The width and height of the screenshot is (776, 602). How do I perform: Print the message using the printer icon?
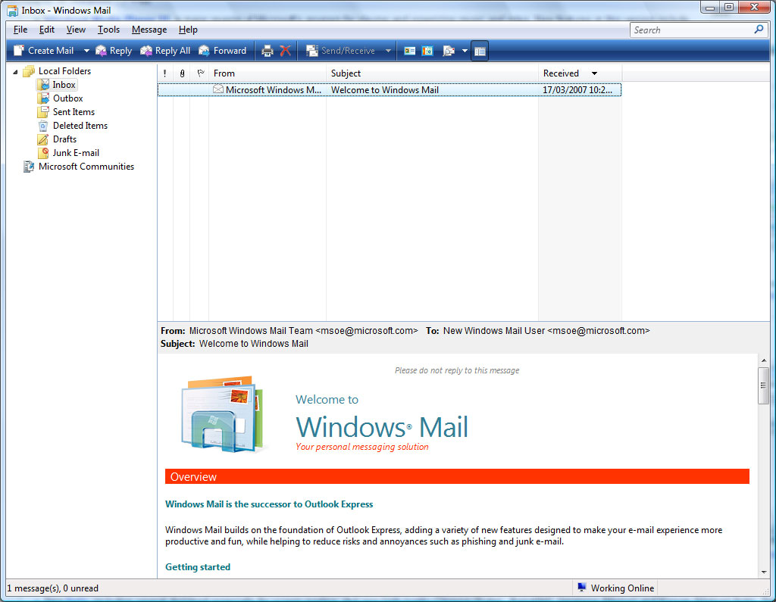[268, 51]
